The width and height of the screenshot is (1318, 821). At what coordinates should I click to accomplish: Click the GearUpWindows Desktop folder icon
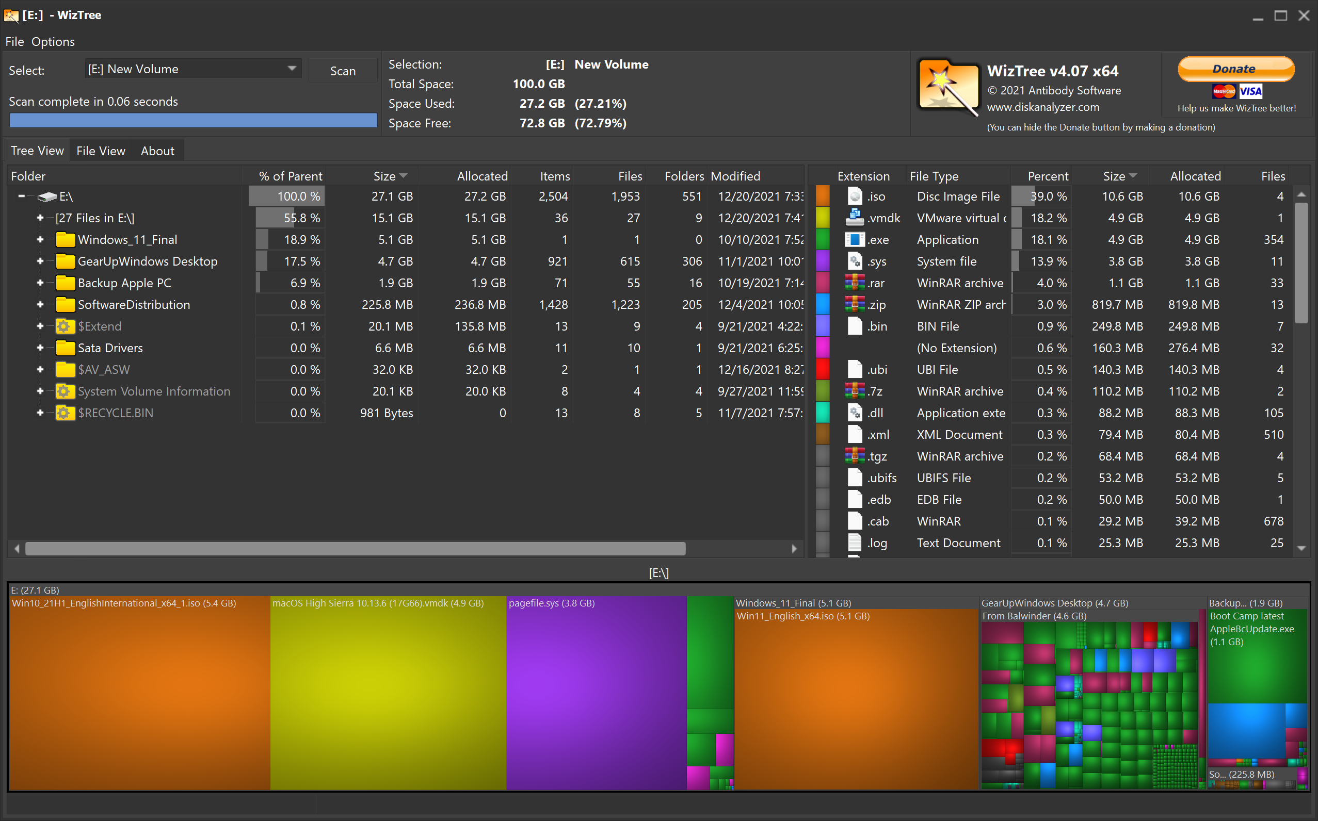tap(65, 261)
